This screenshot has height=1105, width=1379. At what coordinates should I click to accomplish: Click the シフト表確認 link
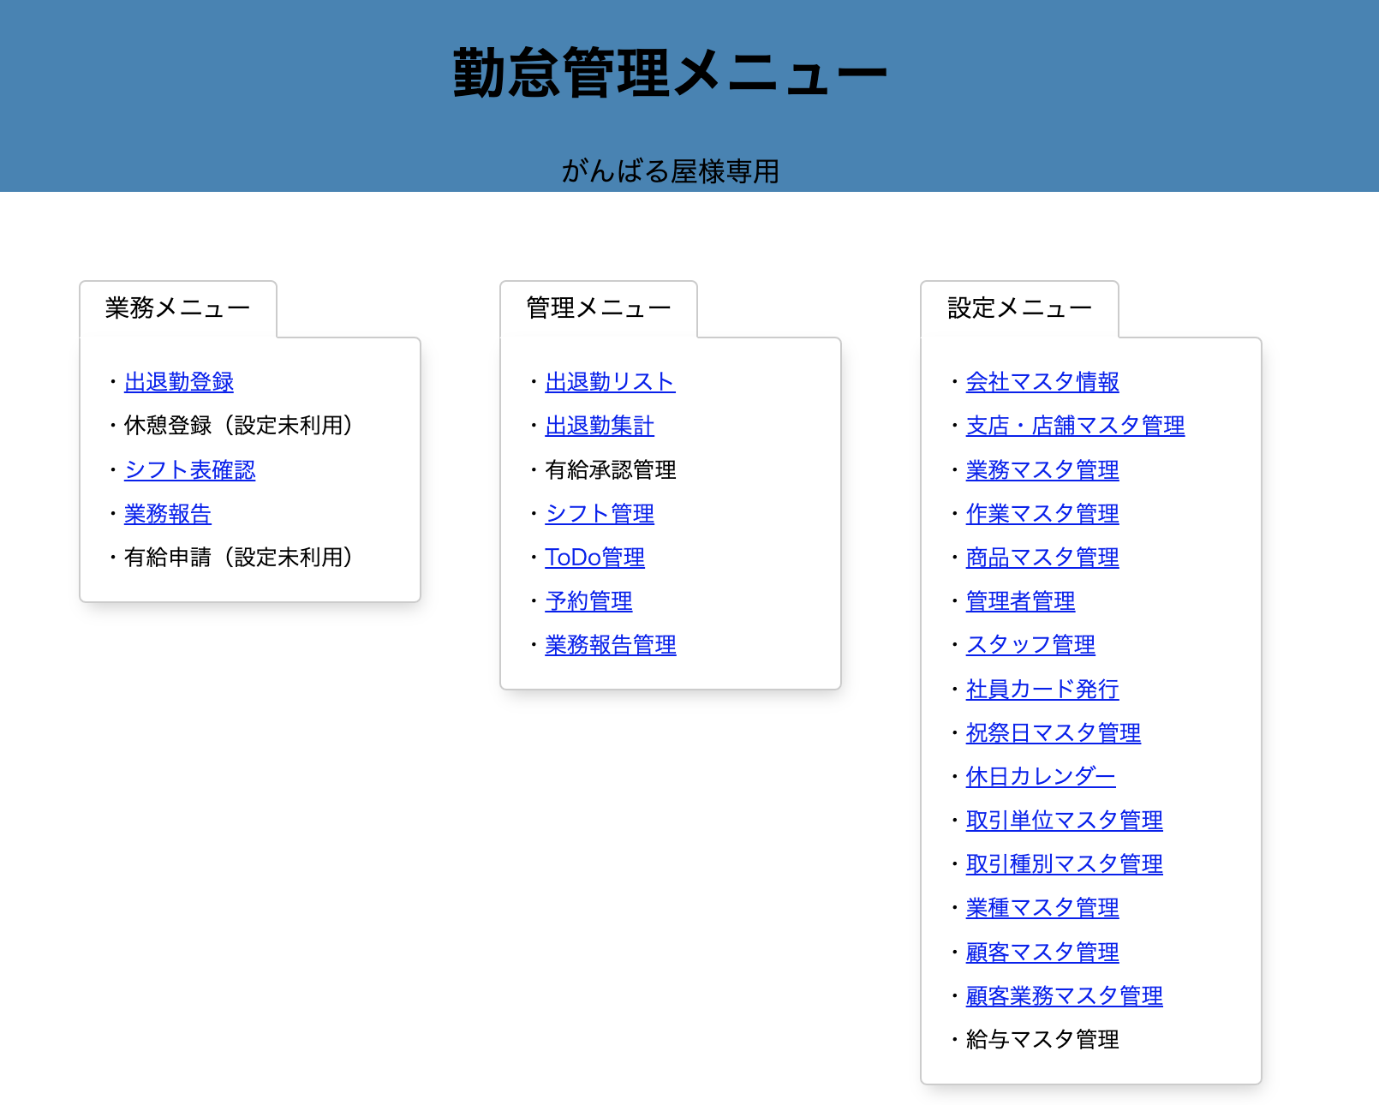[189, 470]
